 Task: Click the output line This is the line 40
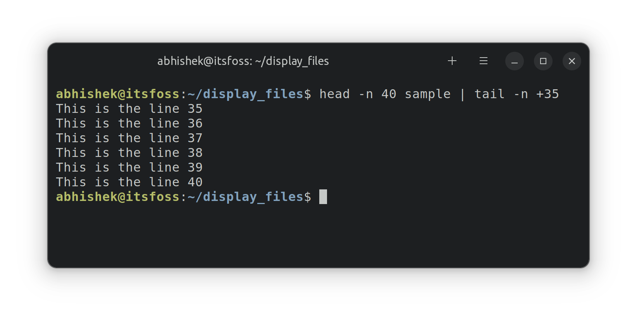point(129,182)
